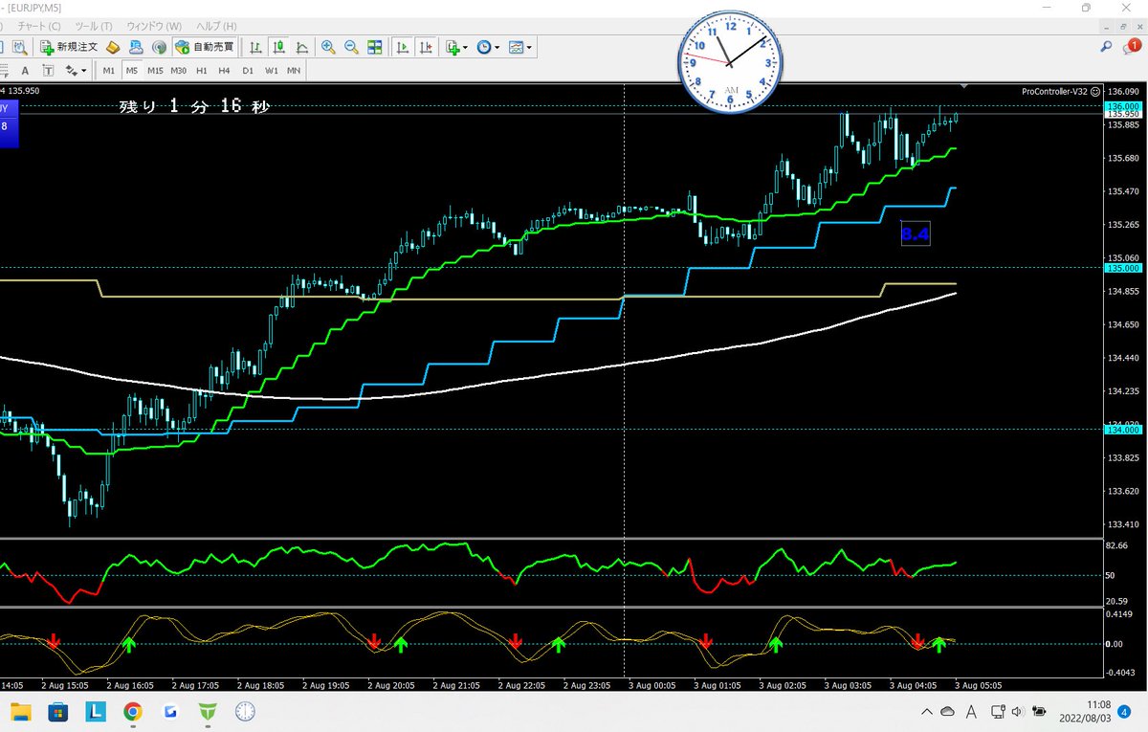Open the account icon next to MetaEditor
This screenshot has height=732, width=1148.
[136, 46]
